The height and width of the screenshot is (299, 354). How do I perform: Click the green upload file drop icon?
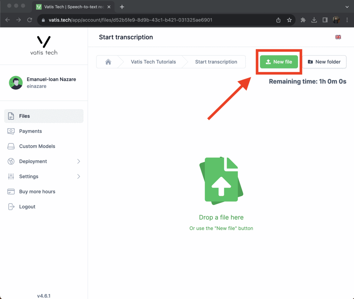221,181
